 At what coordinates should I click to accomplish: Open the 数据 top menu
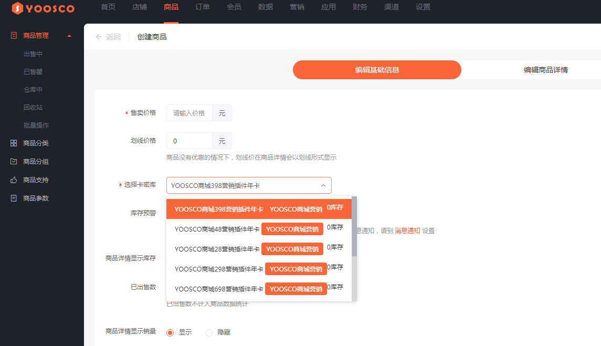click(265, 7)
